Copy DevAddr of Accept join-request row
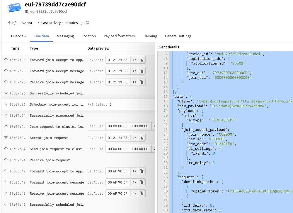The height and width of the screenshot is (213, 293). pyautogui.click(x=142, y=138)
